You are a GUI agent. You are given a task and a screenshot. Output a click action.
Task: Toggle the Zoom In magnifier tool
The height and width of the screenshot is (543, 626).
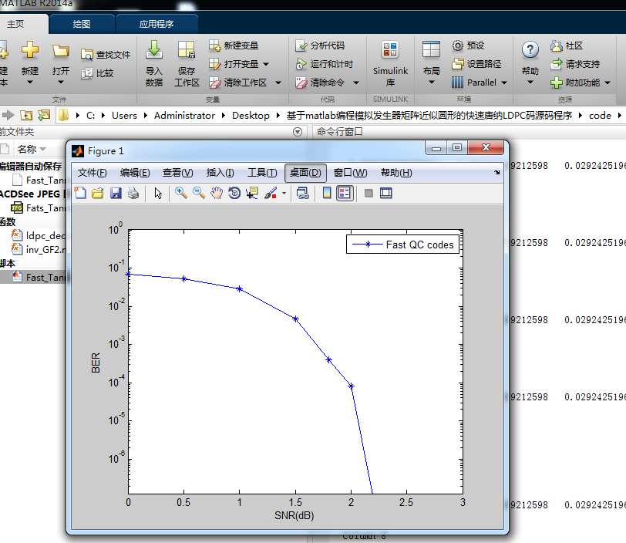(181, 194)
